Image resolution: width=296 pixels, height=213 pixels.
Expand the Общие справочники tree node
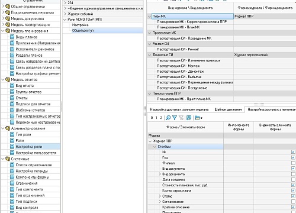(x=3, y=7)
